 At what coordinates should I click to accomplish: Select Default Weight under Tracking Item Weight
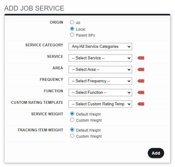click(72, 130)
